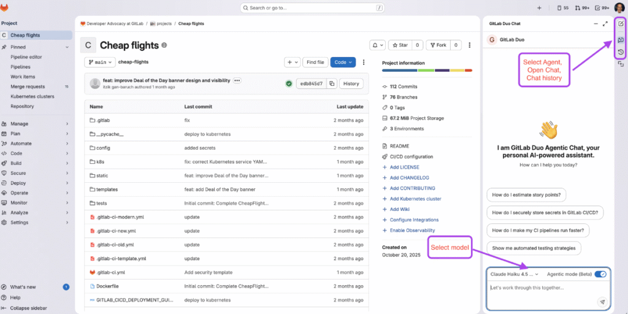Click the Collapse sidebar control
This screenshot has width=628, height=314.
point(24,308)
